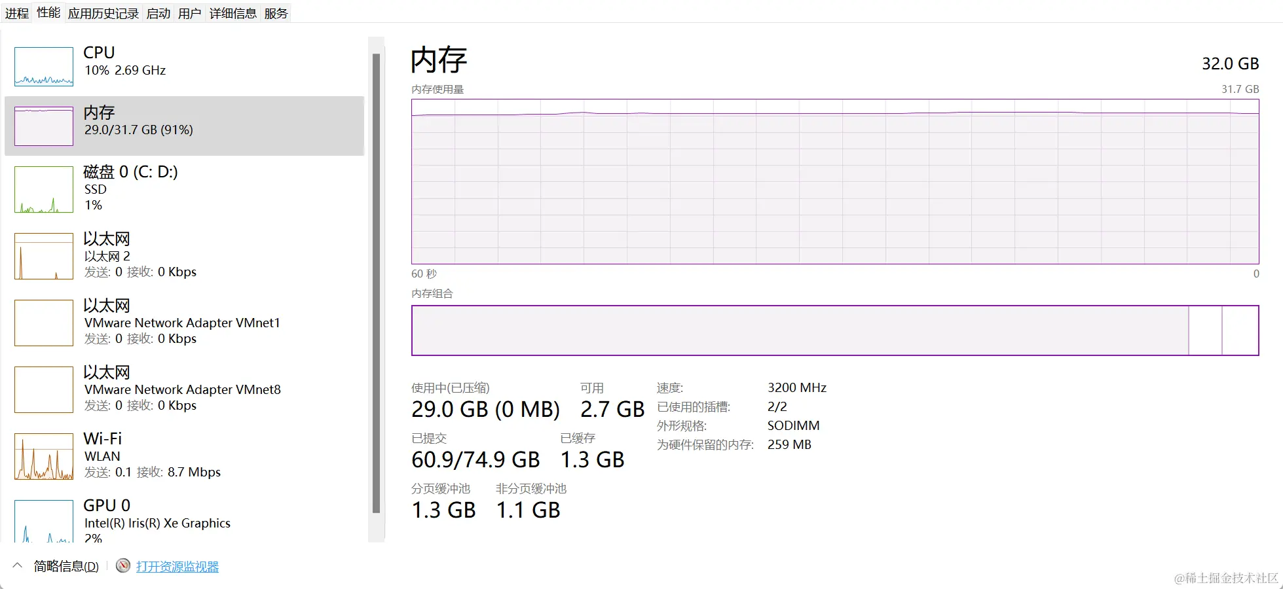Click the 简略信息 button text
Image resolution: width=1283 pixels, height=589 pixels.
tap(66, 567)
